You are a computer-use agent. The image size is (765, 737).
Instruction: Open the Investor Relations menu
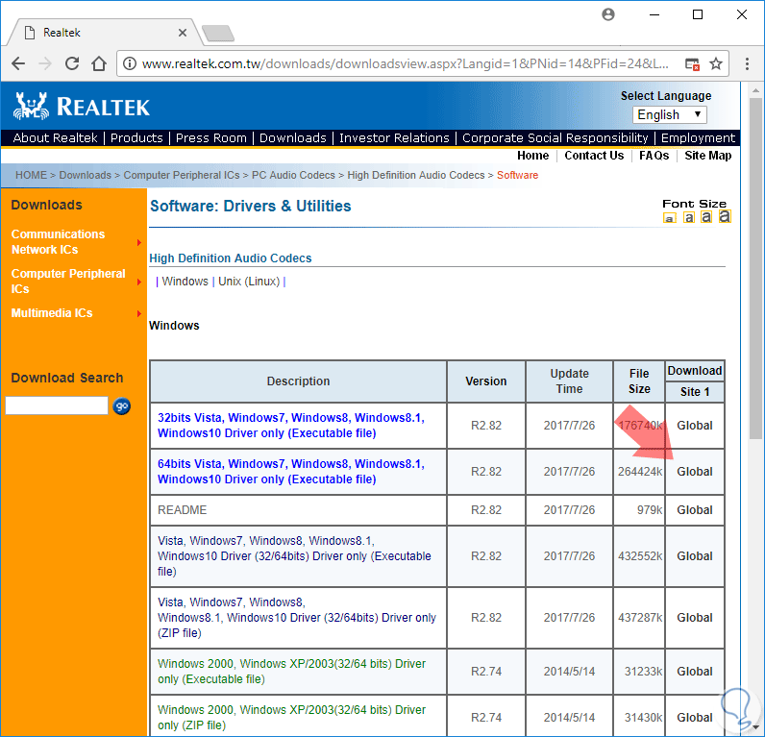click(x=394, y=138)
